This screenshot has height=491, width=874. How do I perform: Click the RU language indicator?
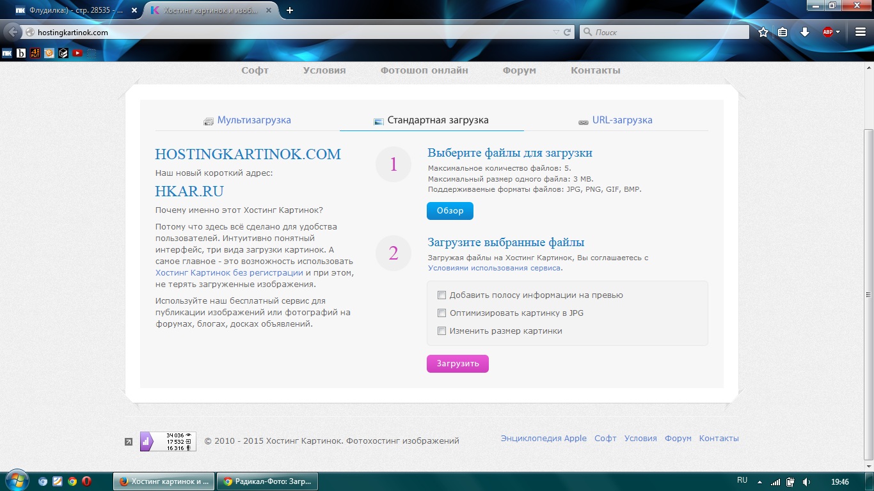pos(742,481)
